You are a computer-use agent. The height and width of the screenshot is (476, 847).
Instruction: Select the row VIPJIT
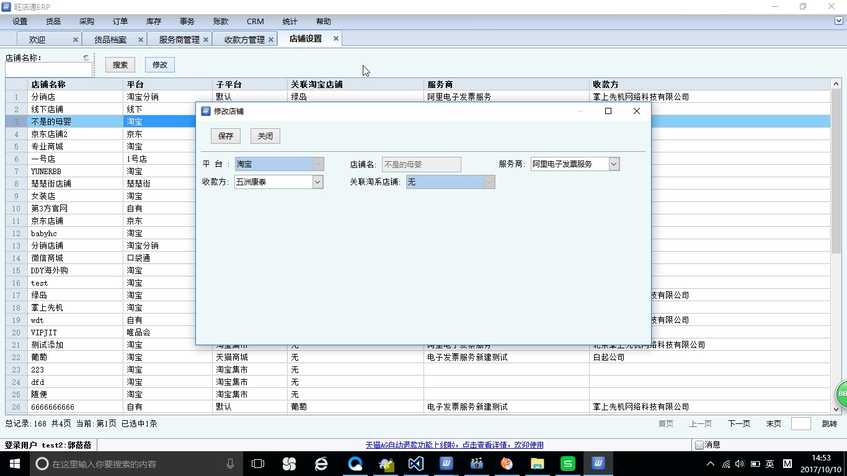(x=417, y=332)
